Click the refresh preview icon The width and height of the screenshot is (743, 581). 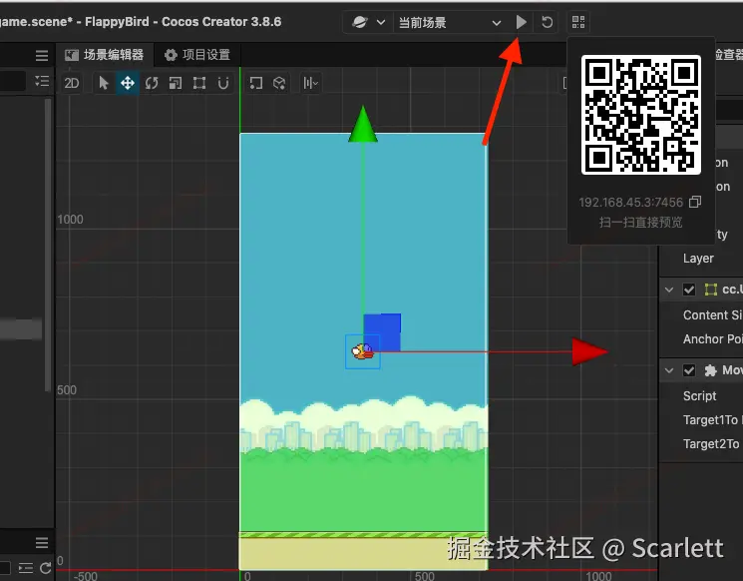tap(547, 22)
